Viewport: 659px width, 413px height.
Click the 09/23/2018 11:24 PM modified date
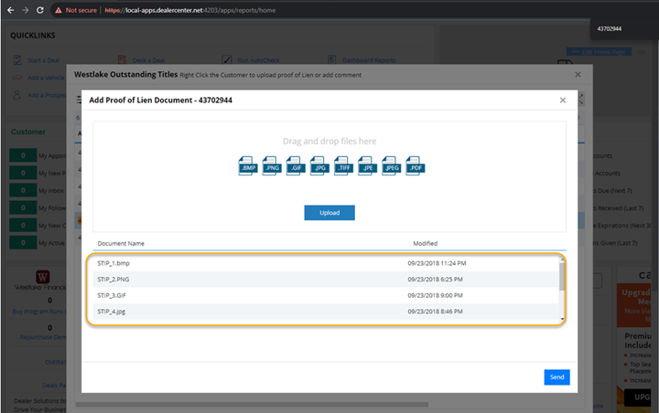437,263
